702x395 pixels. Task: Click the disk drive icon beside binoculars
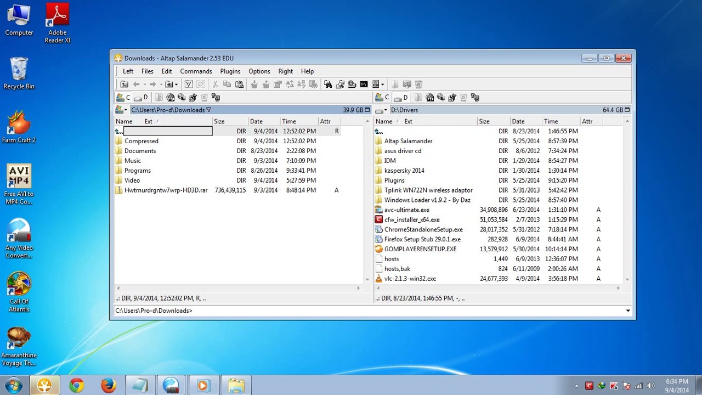[352, 84]
